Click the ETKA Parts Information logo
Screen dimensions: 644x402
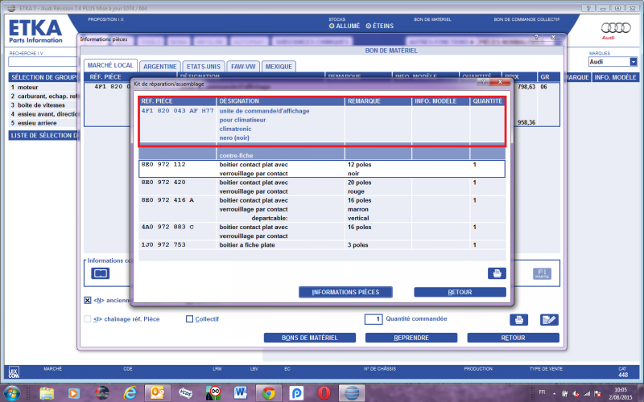(x=35, y=31)
